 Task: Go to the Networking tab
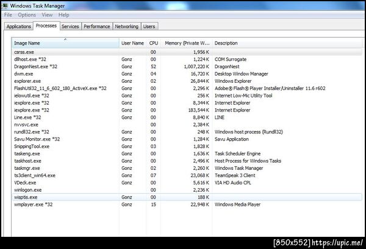[126, 26]
